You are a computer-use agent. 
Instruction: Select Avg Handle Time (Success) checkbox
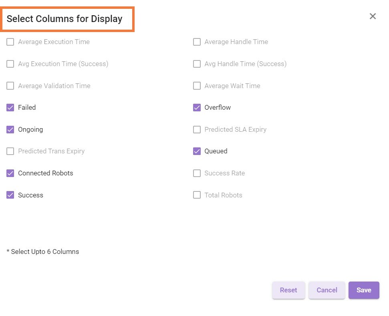(x=197, y=64)
